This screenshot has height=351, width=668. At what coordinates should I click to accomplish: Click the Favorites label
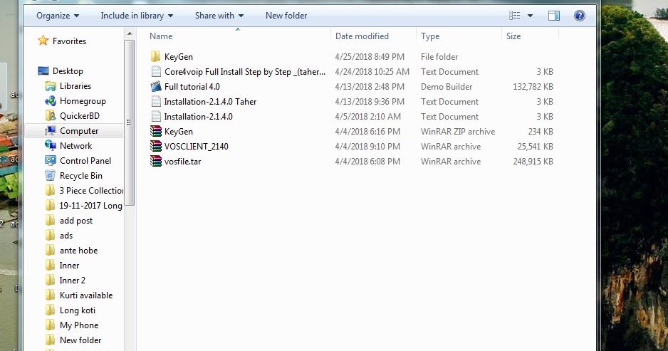[69, 41]
